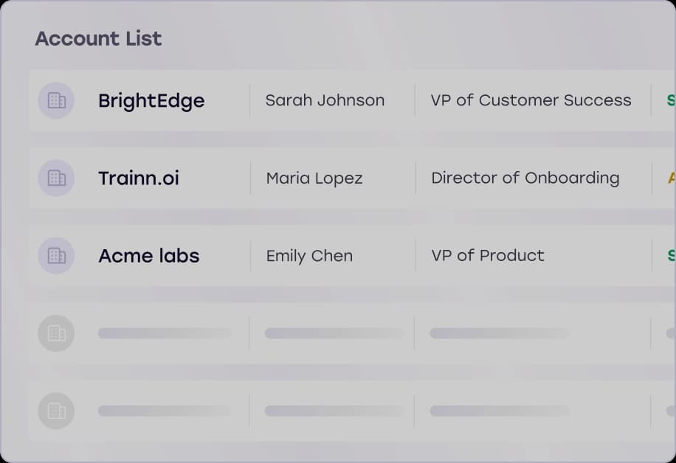Click contact name Maria Lopez
676x463 pixels.
[x=314, y=178]
